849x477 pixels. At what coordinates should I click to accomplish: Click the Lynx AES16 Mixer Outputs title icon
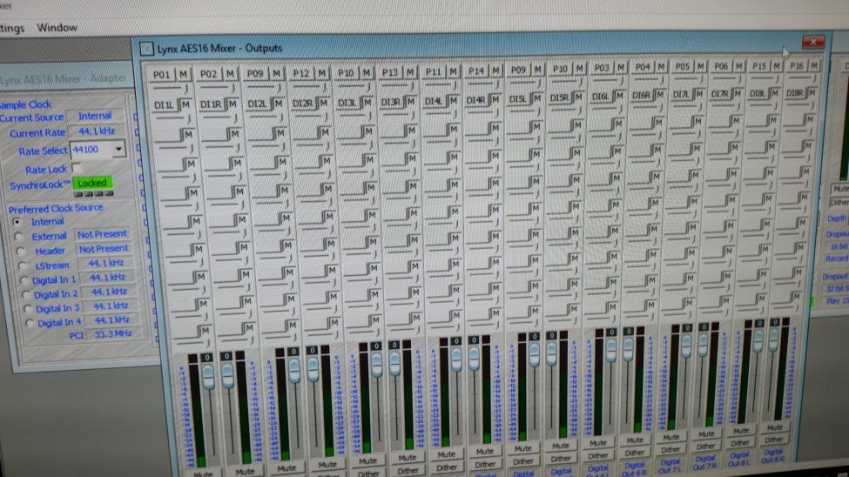click(146, 49)
